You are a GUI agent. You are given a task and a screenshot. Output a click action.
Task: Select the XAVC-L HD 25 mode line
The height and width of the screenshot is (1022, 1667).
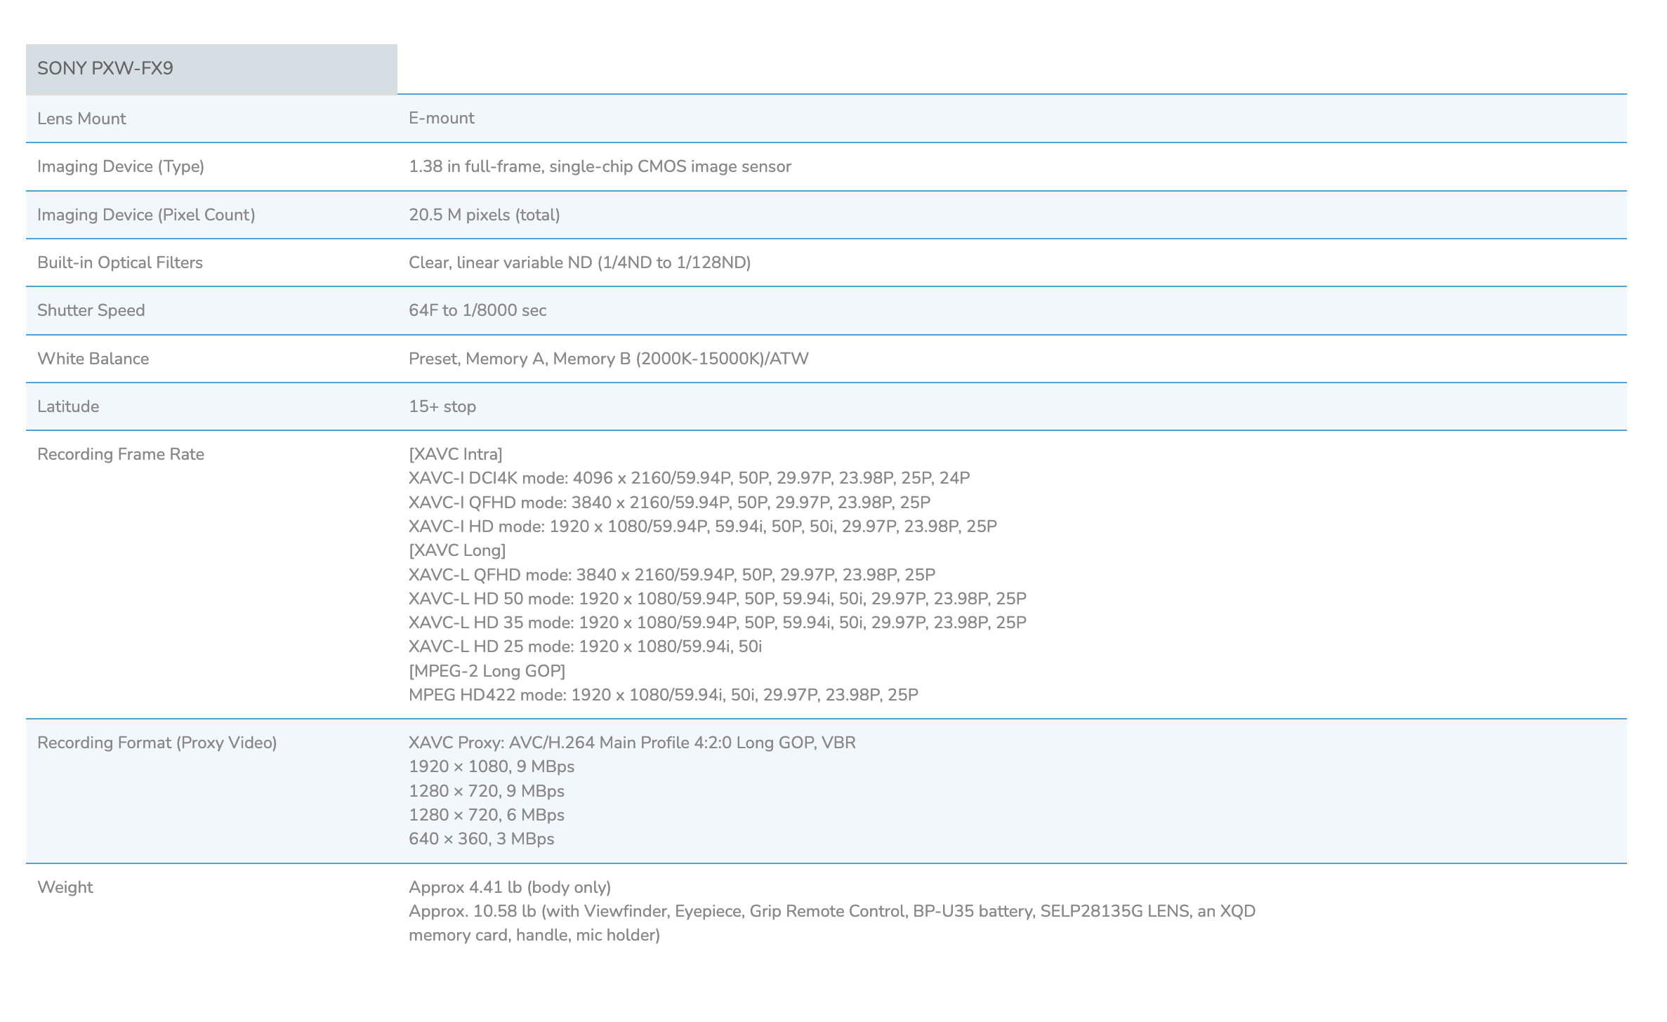coord(586,646)
